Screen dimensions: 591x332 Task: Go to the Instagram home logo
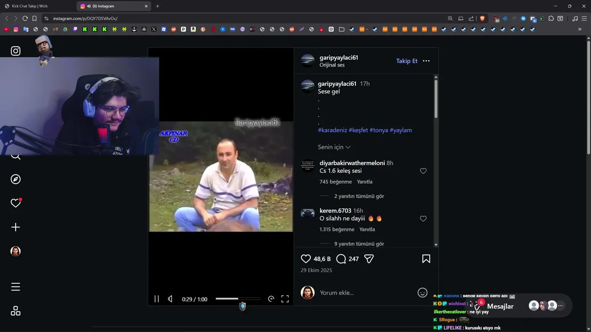click(16, 51)
